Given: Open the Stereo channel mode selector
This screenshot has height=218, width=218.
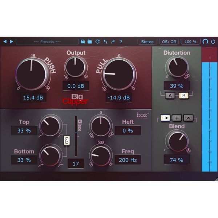Looking at the screenshot, I should click(147, 41).
